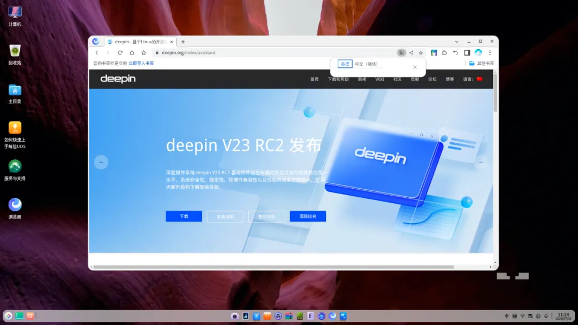This screenshot has height=325, width=578.
Task: Bookmark this page with star at address bar end
Action: pyautogui.click(x=421, y=52)
